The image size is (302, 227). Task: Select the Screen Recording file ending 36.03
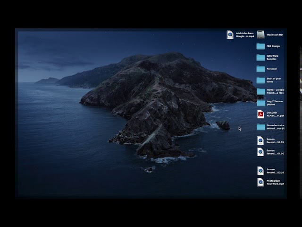point(260,140)
